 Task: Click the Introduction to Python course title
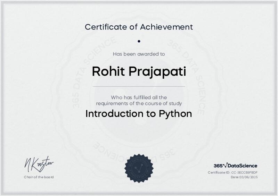139,114
